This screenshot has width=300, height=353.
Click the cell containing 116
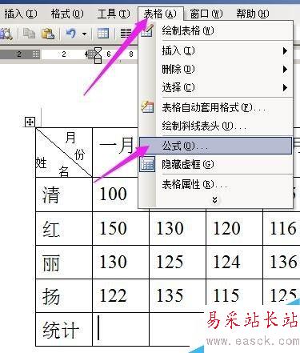coord(282,229)
